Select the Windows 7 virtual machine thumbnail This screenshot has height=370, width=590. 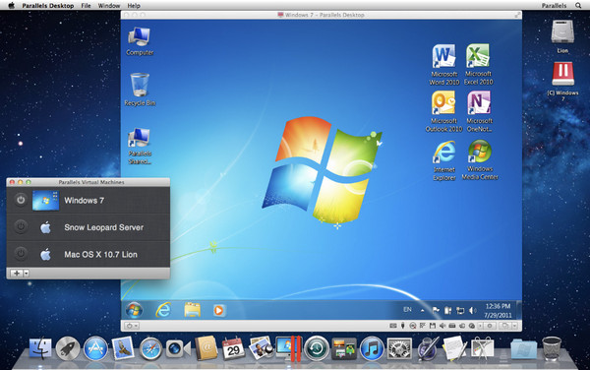click(x=45, y=200)
